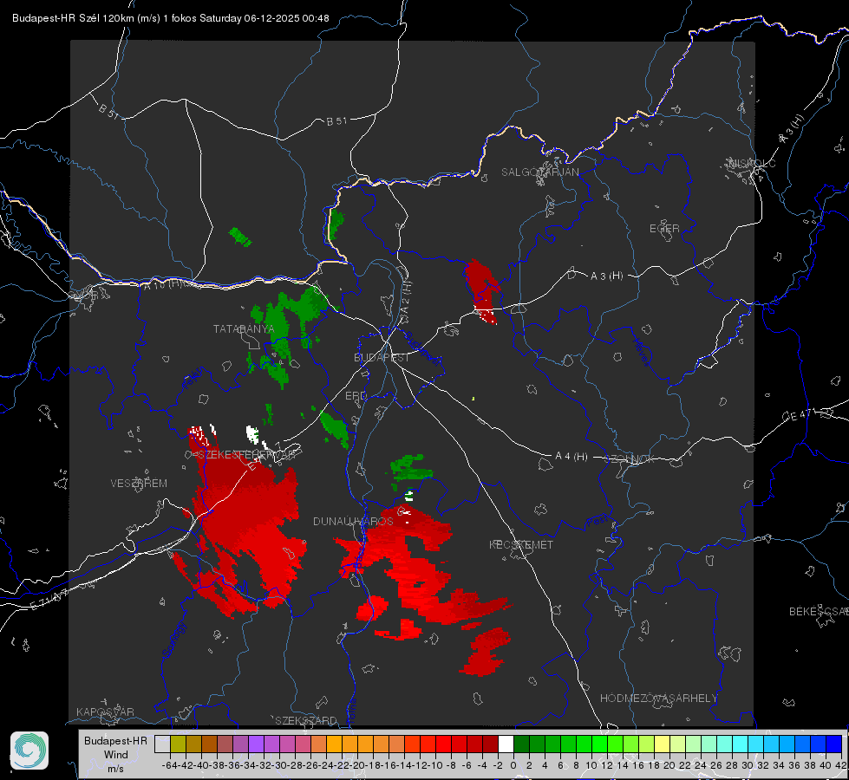Click the BEKESCSABA city label

pyautogui.click(x=819, y=611)
